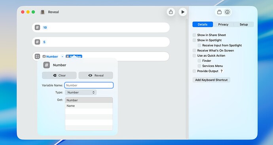273x145 pixels.
Task: Click the Reveal button
Action: click(x=96, y=75)
